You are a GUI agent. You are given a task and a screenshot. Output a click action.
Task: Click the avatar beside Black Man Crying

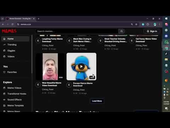[69, 41]
